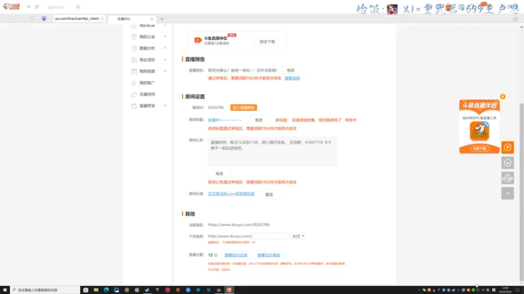Collapse the 直播带货 menu chevron

pos(165,106)
